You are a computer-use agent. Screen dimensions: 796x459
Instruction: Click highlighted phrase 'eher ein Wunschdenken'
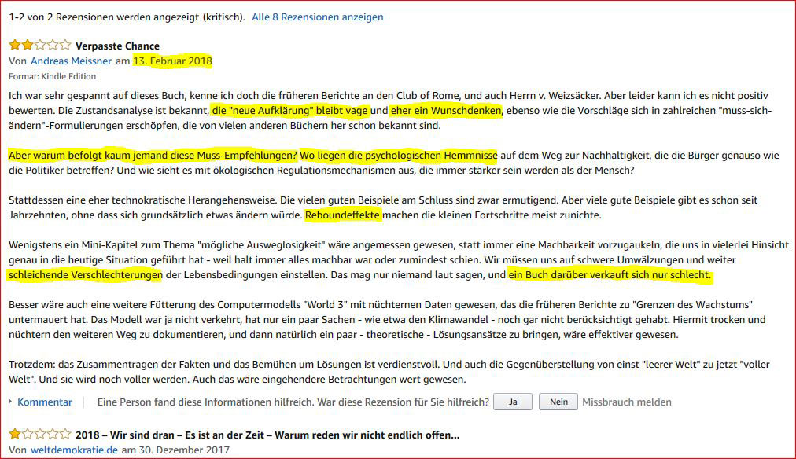click(446, 110)
